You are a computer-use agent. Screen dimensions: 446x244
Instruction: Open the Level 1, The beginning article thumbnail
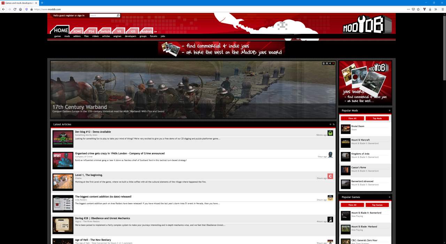[x=63, y=182]
